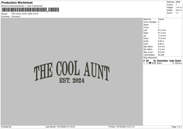This screenshot has width=183, height=129.
Task: Click the 'Code' column header
Action: (x=172, y=61)
